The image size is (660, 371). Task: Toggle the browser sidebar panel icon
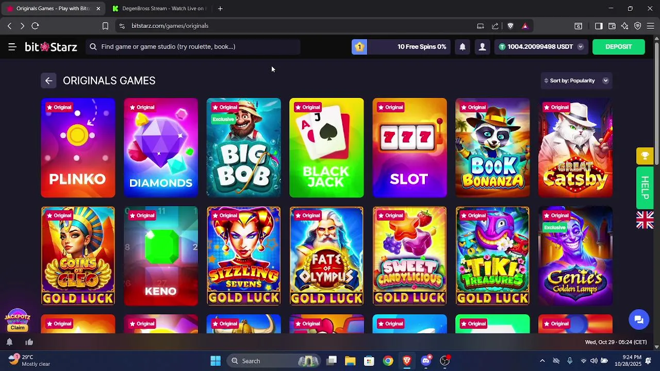599,26
